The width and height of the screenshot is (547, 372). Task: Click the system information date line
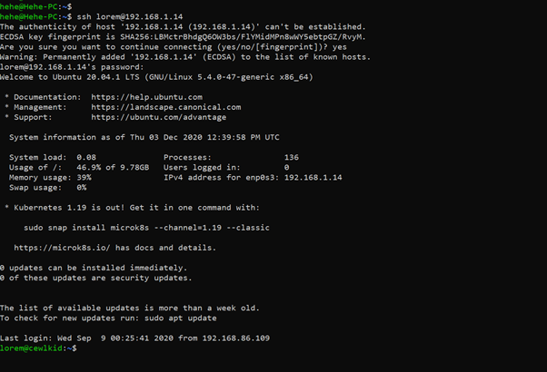(144, 137)
